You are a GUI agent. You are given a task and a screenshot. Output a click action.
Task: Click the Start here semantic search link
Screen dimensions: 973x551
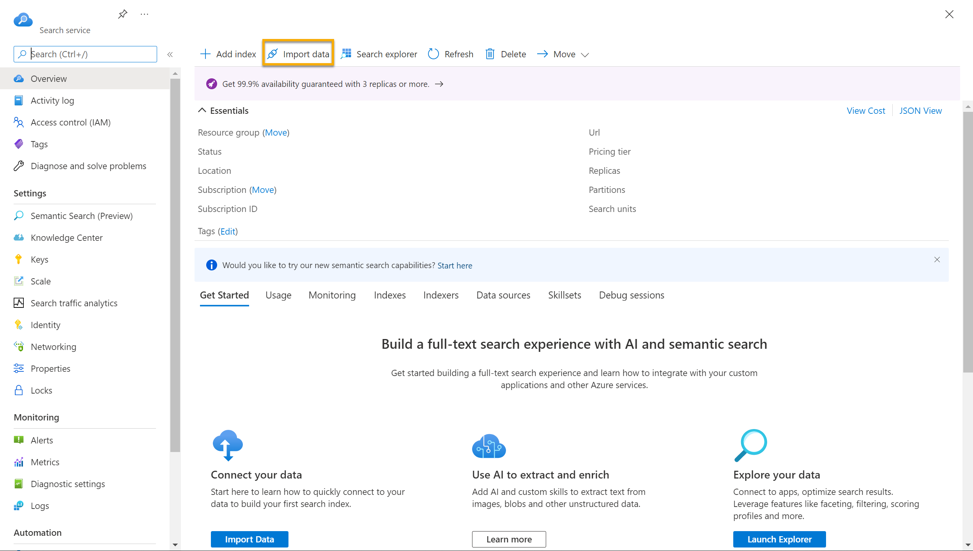455,265
